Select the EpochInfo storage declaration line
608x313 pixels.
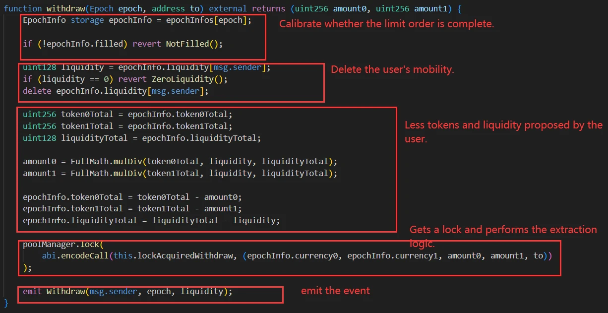pos(137,20)
